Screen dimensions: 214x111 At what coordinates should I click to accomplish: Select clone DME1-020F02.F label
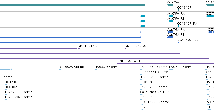[x=137, y=46]
